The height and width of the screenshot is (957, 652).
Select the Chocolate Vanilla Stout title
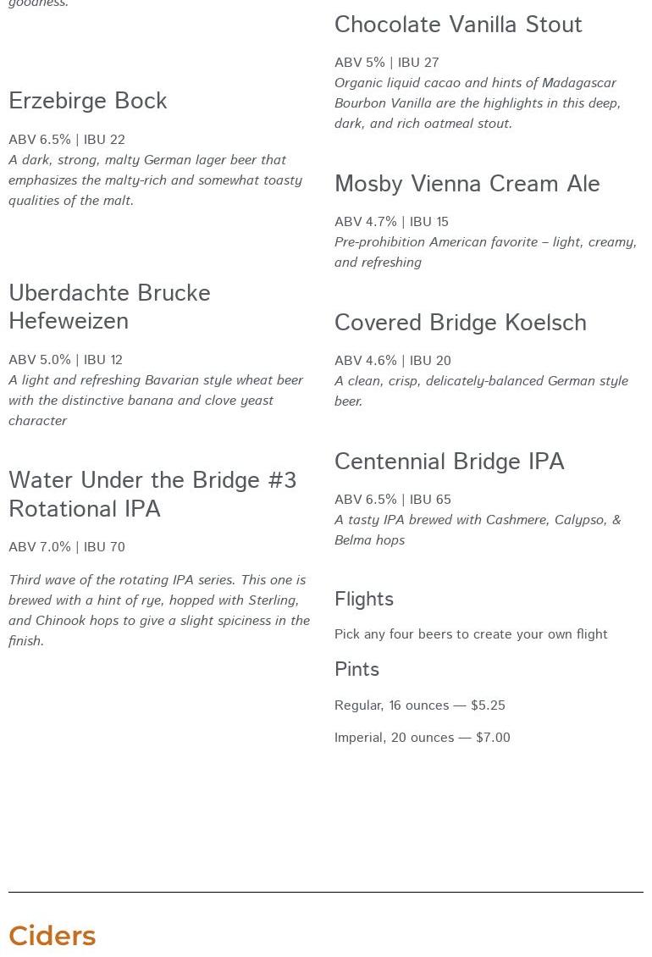(x=458, y=25)
